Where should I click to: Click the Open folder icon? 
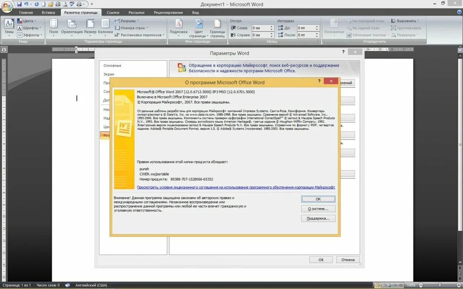coord(51,4)
